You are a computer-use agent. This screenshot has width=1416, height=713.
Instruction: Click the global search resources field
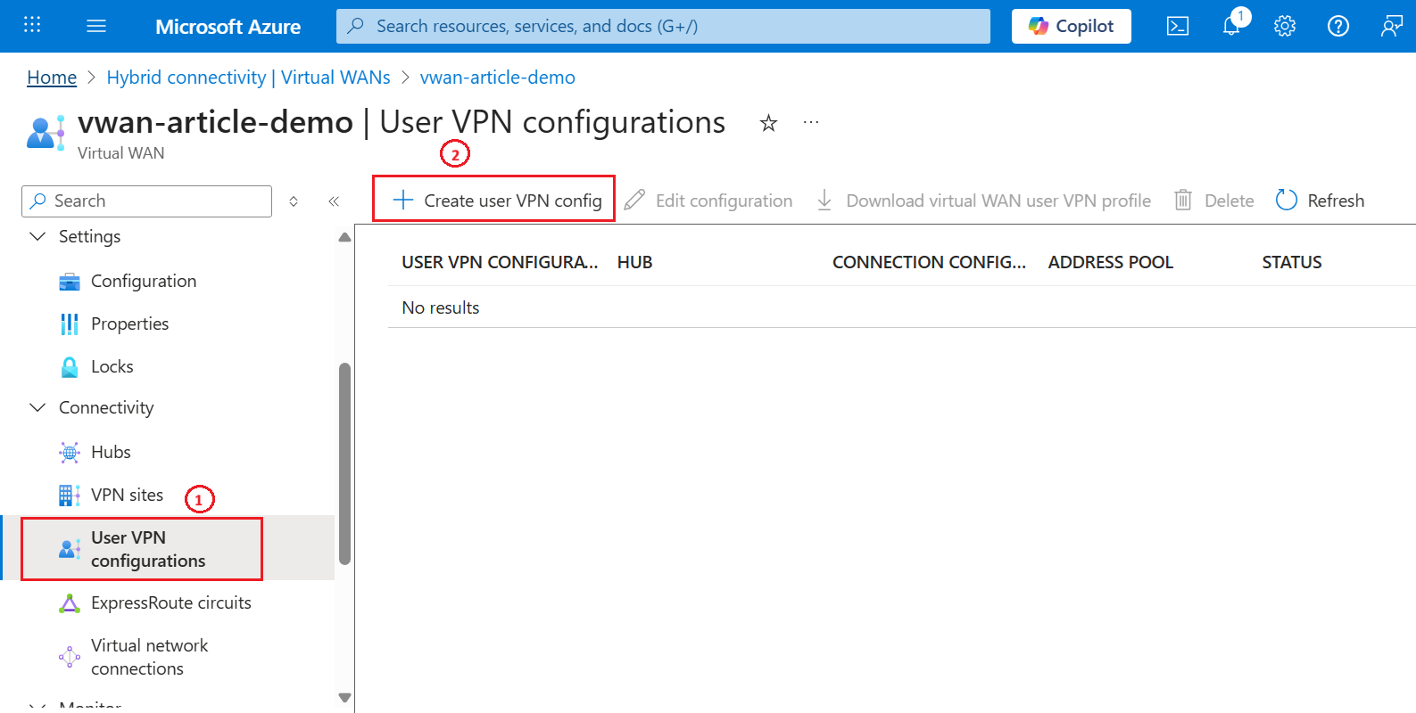click(662, 26)
